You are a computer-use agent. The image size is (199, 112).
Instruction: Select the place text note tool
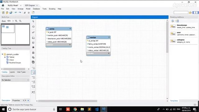pyautogui.click(x=33, y=43)
